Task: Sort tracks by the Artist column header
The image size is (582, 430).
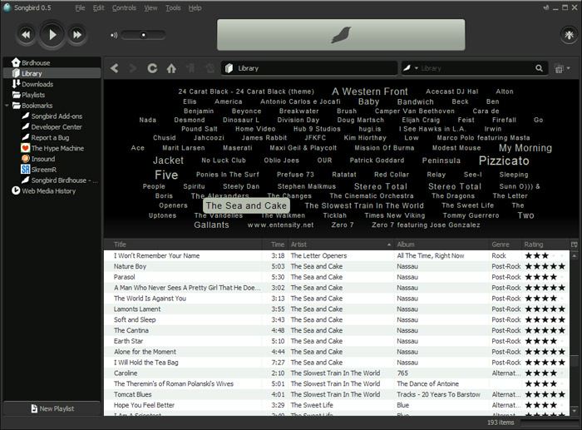Action: (x=340, y=245)
